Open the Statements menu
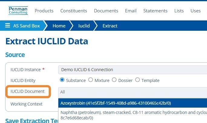207x123 pixels. [155, 11]
